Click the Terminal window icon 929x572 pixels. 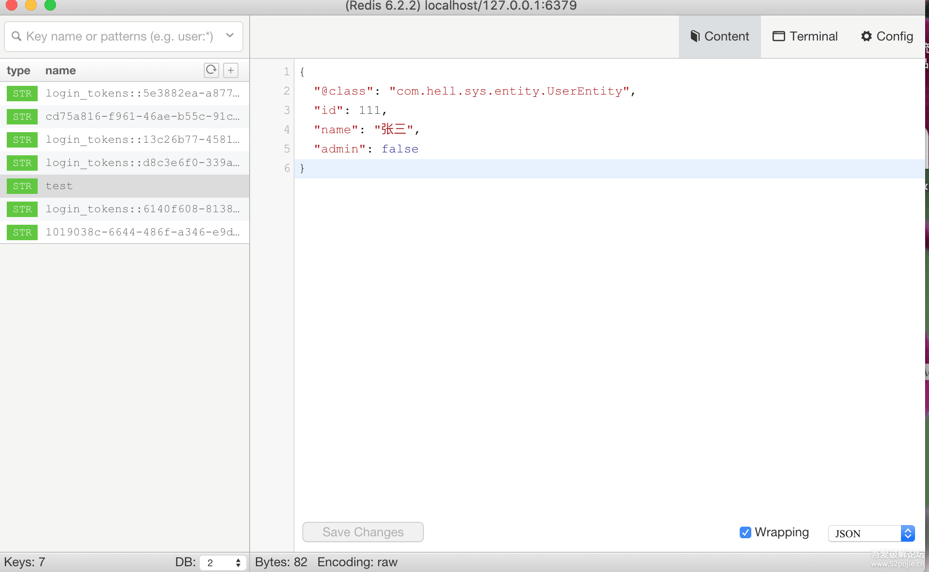778,36
